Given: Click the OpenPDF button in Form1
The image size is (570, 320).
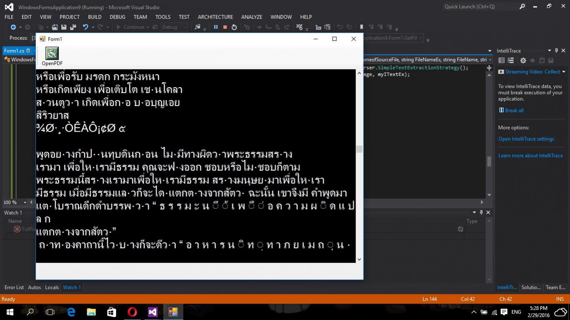Looking at the screenshot, I should coord(52,56).
